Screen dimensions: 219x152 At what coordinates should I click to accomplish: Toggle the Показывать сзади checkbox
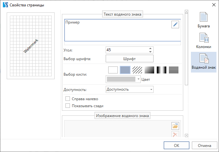(67, 106)
